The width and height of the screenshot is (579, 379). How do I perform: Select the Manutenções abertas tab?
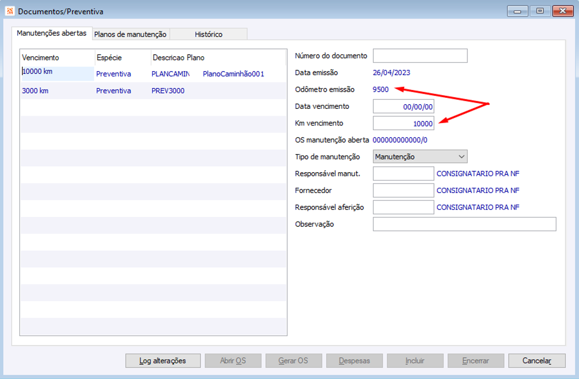click(x=51, y=33)
